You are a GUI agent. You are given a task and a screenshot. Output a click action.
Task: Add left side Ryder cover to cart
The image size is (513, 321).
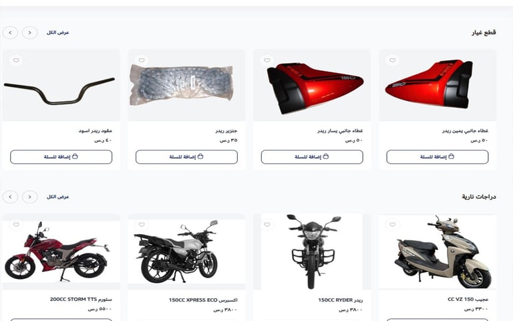pyautogui.click(x=312, y=157)
